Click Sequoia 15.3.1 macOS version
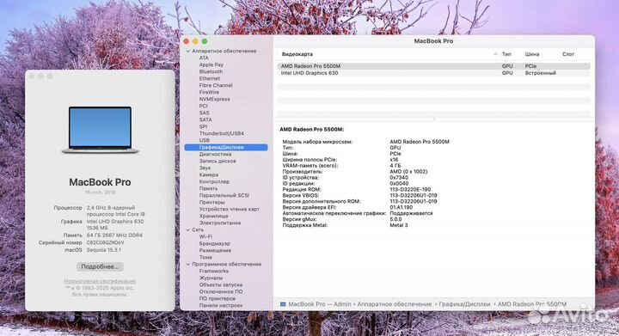619x336 pixels. [x=104, y=250]
